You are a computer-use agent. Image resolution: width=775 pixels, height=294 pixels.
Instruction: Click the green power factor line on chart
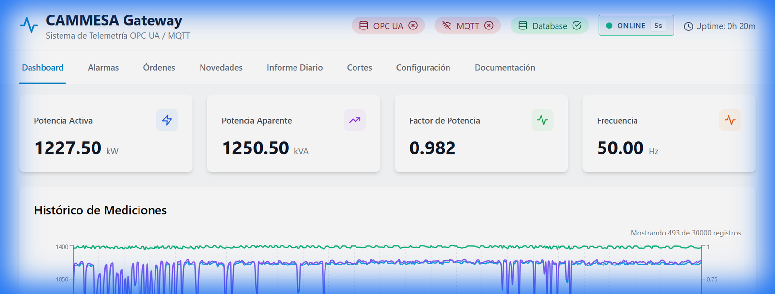pyautogui.click(x=387, y=247)
